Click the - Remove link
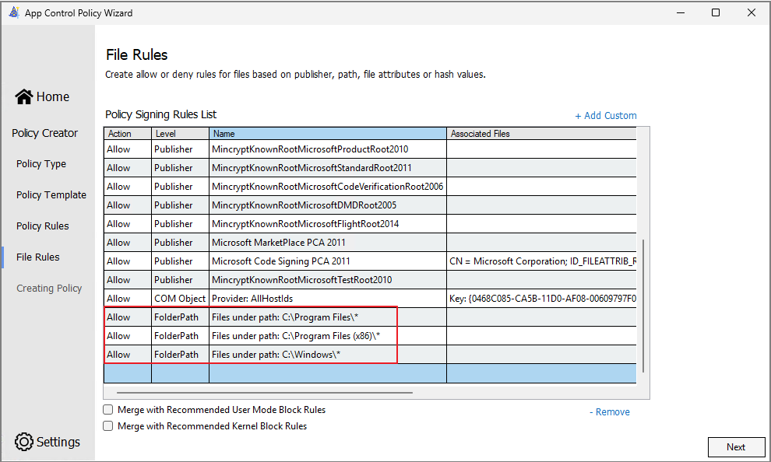Viewport: 771px width, 462px height. 610,412
